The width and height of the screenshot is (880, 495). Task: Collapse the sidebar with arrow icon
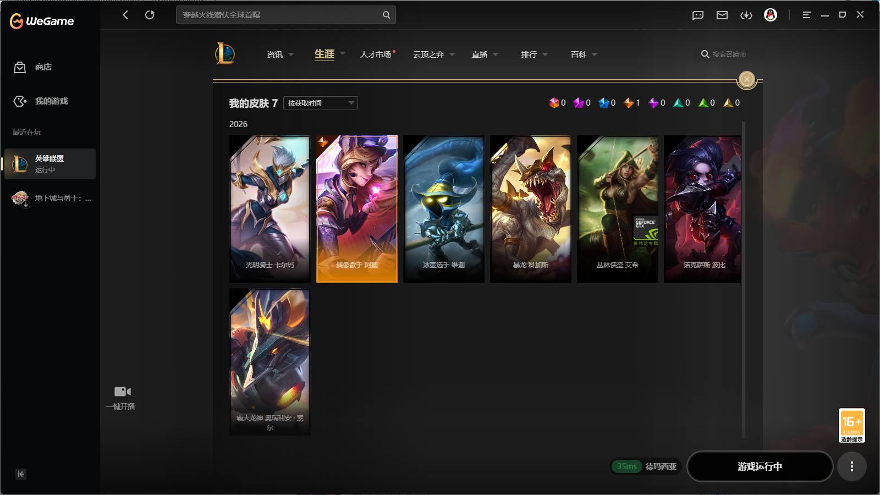tap(21, 474)
